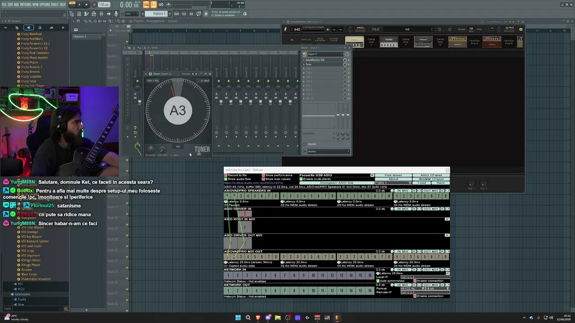
Task: Click the tuner speaker mute icon in Amplifikation 360
Action: click(x=327, y=30)
